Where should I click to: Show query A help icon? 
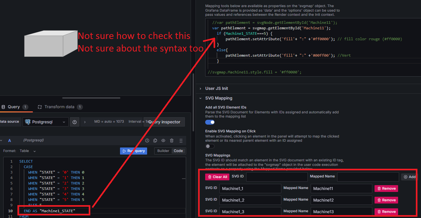click(147, 140)
